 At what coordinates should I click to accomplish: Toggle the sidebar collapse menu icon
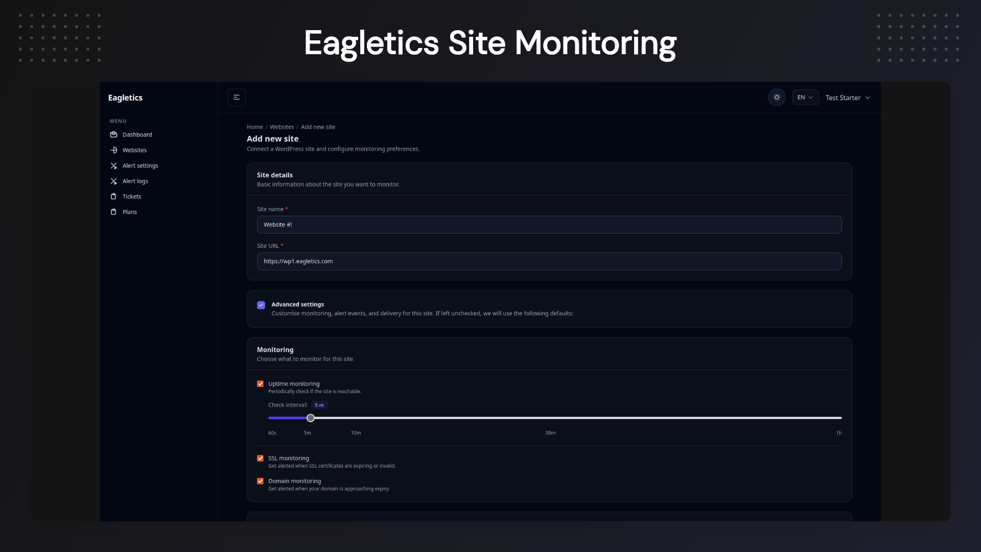click(x=237, y=97)
